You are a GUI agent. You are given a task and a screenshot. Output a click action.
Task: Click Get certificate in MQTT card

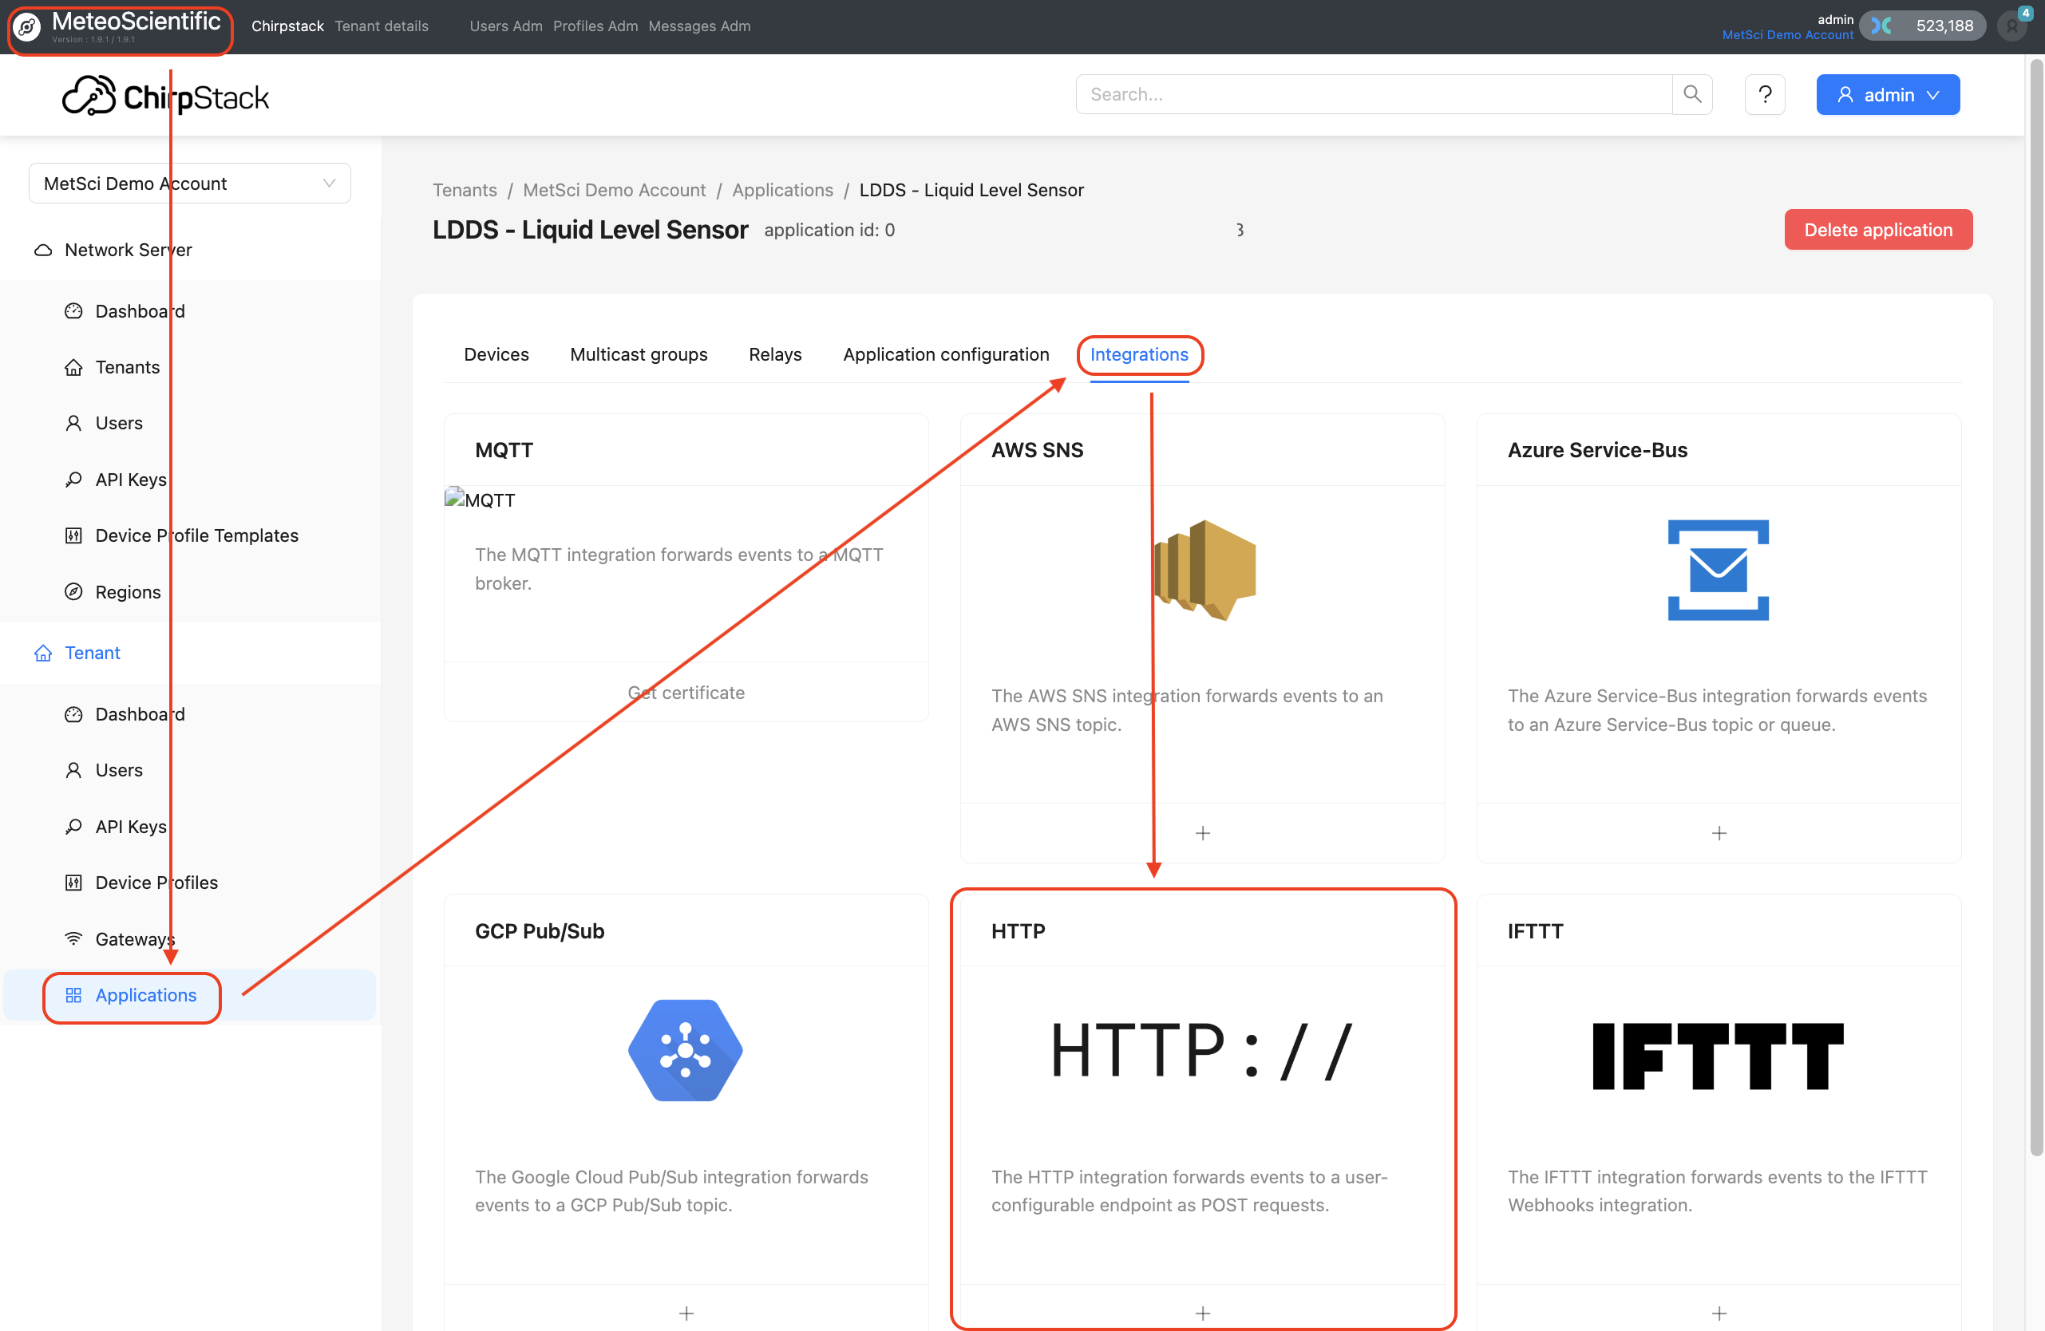pyautogui.click(x=686, y=693)
